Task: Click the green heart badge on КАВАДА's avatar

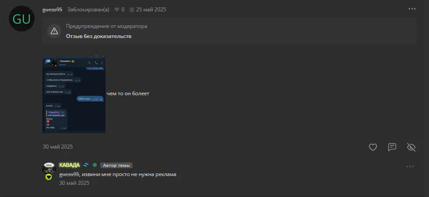Action: coord(49,177)
